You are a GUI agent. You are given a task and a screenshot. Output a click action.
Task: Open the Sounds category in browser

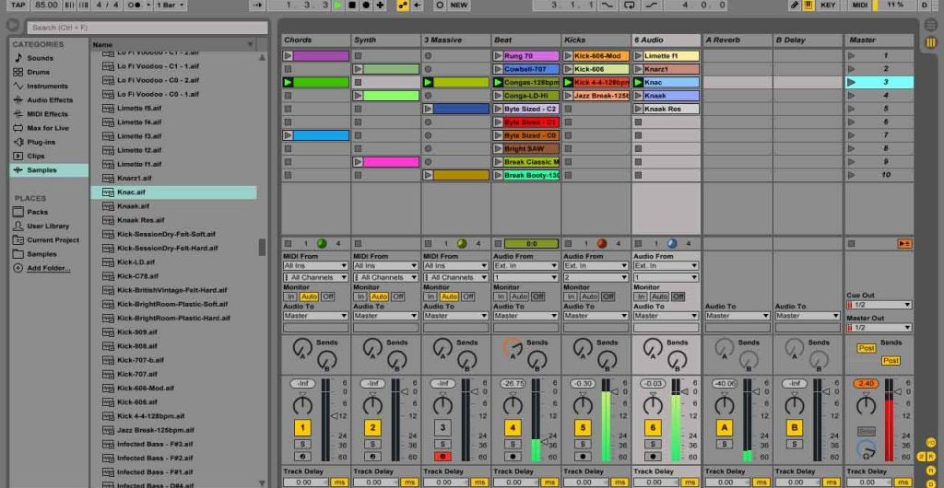pyautogui.click(x=40, y=58)
